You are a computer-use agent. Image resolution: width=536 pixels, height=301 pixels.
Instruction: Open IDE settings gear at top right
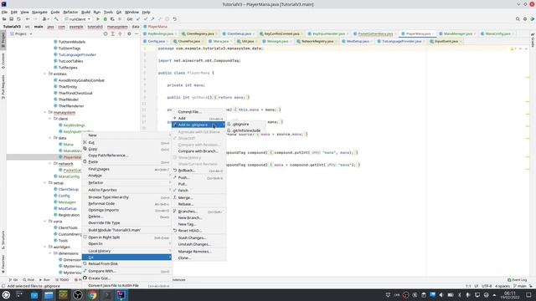525,19
